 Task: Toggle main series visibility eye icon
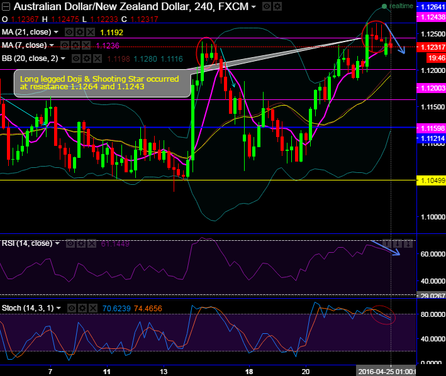(x=267, y=6)
